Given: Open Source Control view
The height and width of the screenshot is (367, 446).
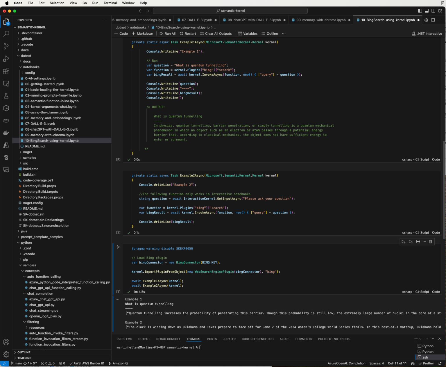Looking at the screenshot, I should click(6, 47).
